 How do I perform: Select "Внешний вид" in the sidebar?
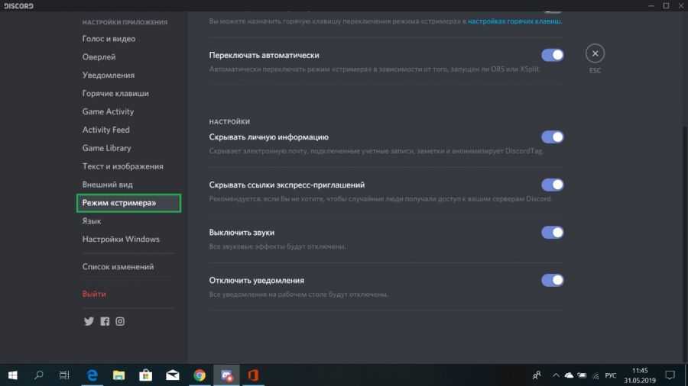pos(108,185)
